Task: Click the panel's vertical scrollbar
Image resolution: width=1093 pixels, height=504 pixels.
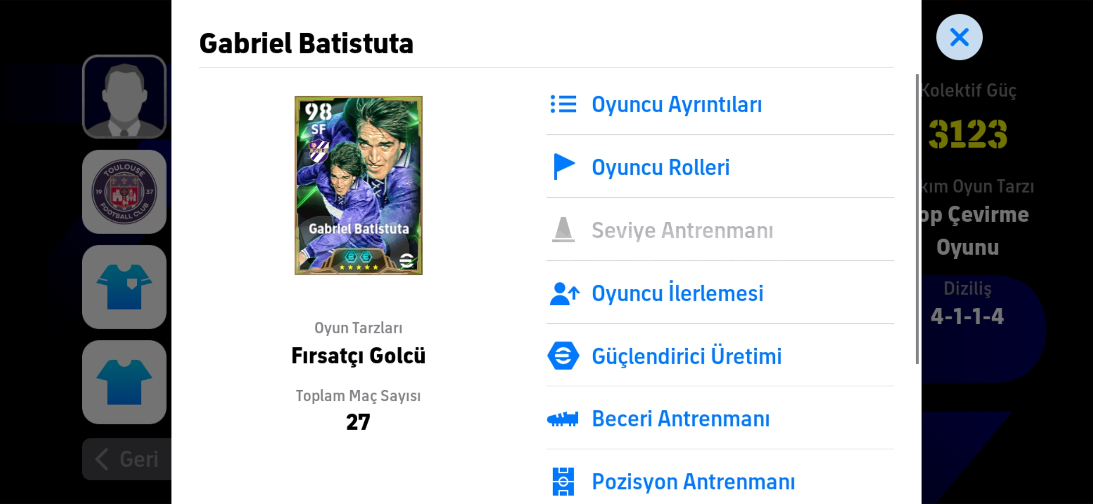Action: [x=917, y=219]
